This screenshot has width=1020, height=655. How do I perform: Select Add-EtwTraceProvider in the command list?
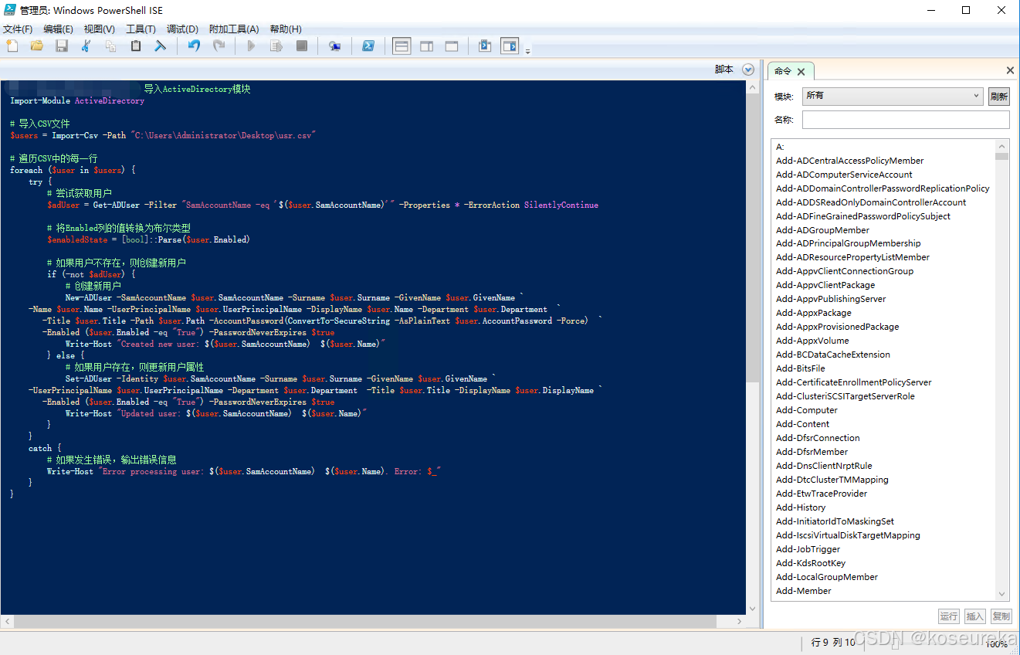(822, 494)
